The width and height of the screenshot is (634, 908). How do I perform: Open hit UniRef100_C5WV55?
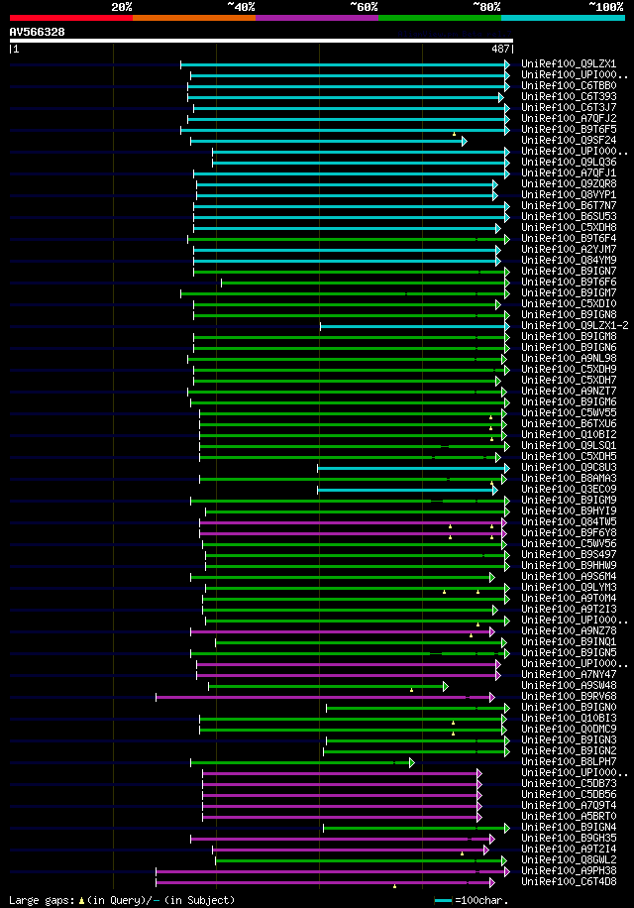569,413
